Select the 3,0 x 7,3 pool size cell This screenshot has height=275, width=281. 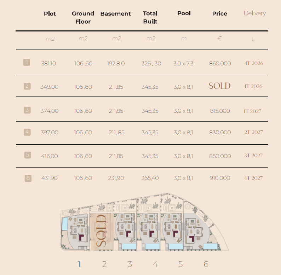[183, 64]
